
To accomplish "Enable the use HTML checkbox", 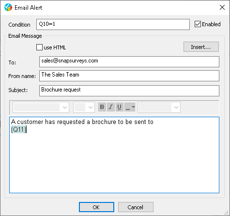I will click(39, 47).
